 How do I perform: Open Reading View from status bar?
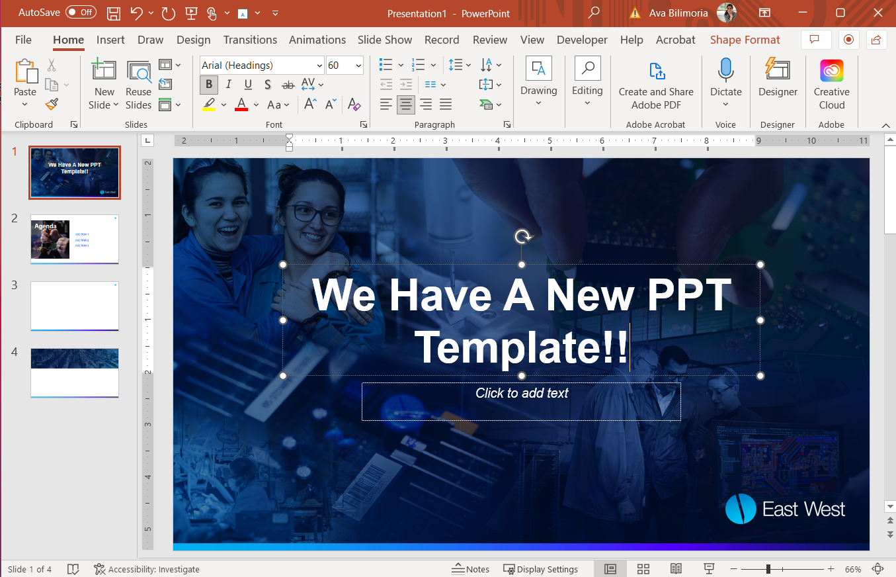click(676, 569)
